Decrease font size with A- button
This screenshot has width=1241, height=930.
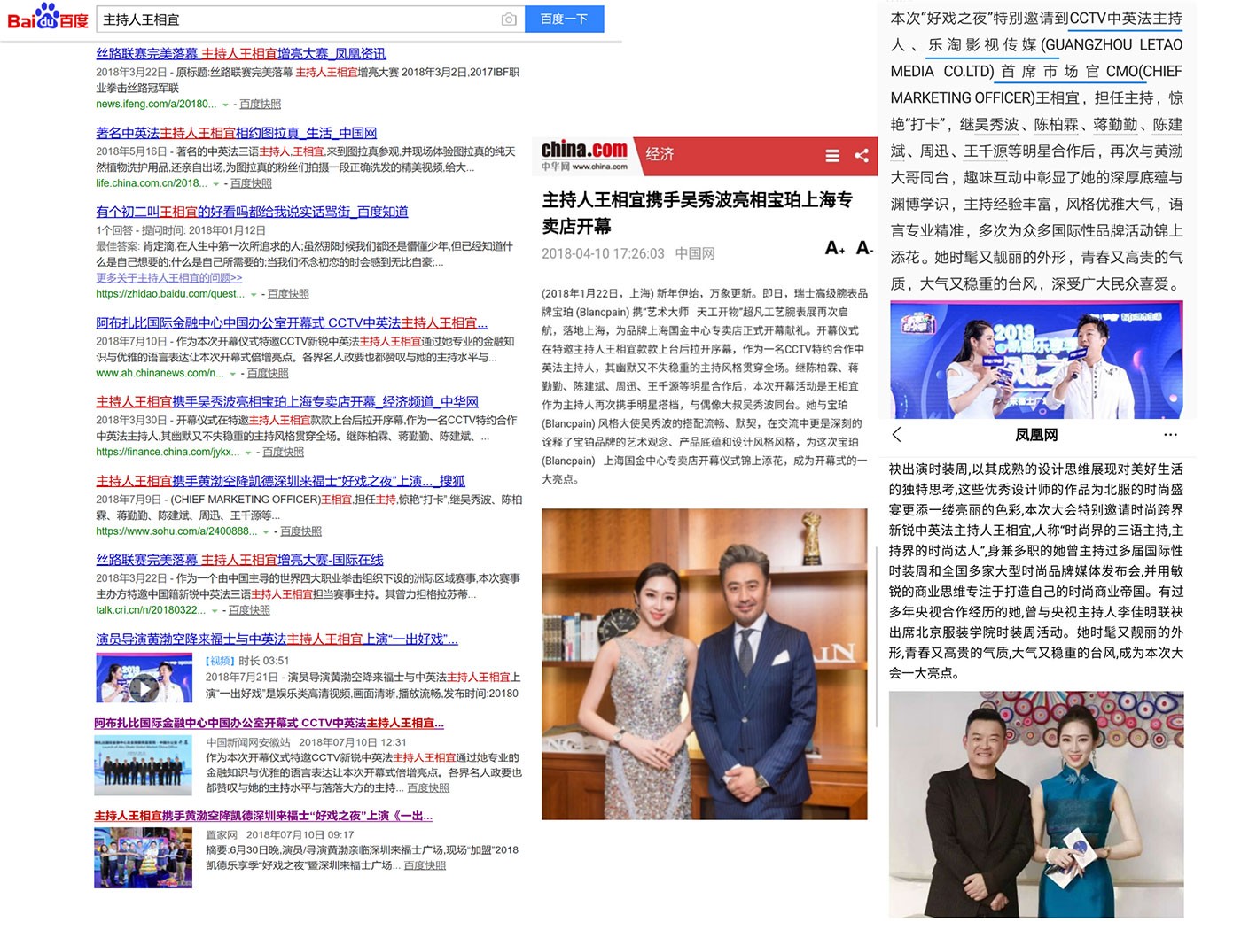click(x=865, y=249)
